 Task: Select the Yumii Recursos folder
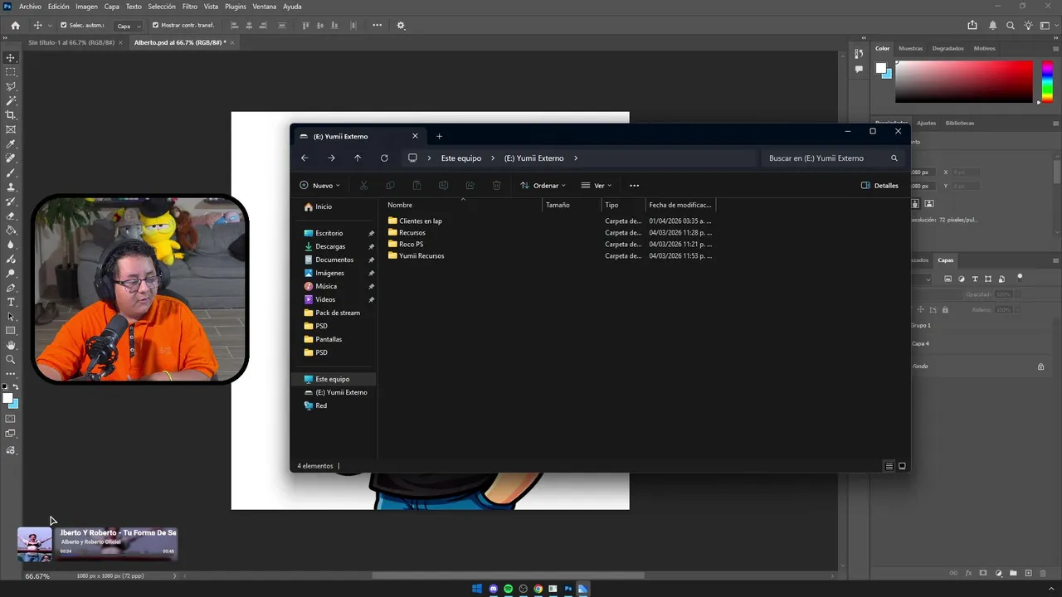(x=421, y=256)
